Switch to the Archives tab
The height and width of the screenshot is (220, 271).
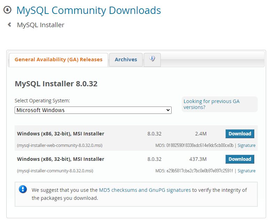click(x=126, y=60)
